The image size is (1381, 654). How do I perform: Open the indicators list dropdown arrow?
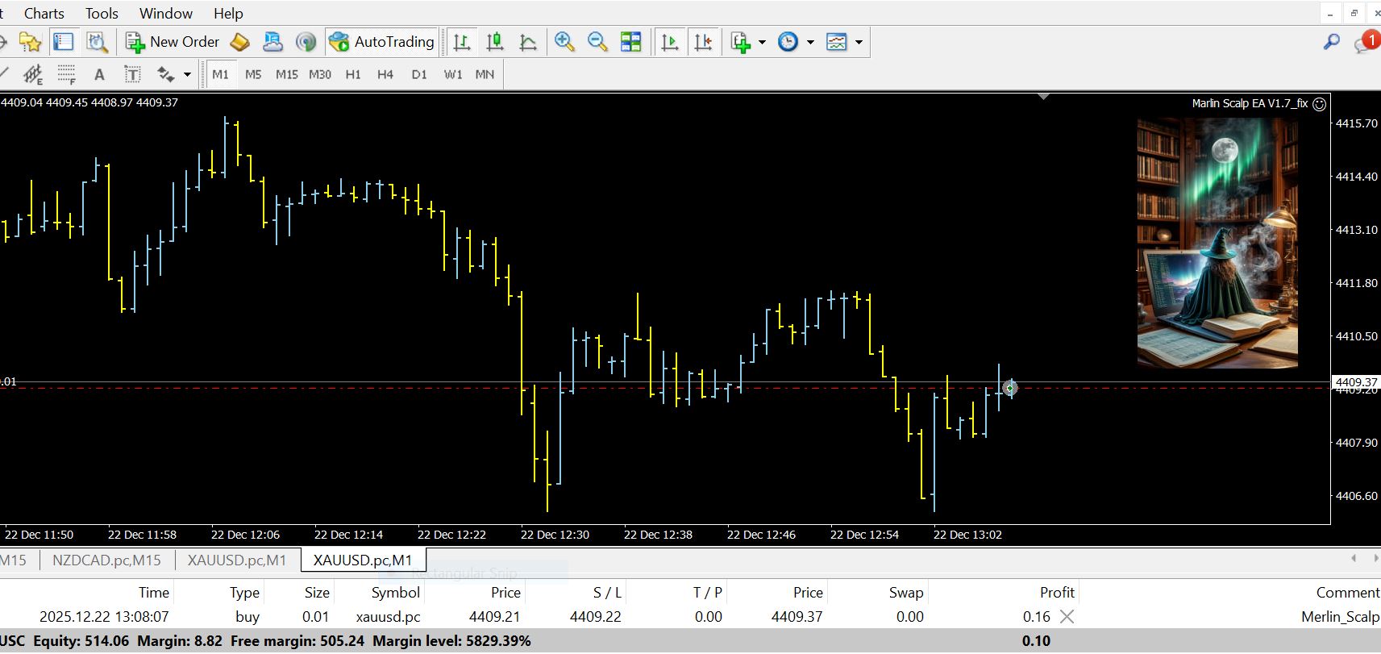click(762, 42)
